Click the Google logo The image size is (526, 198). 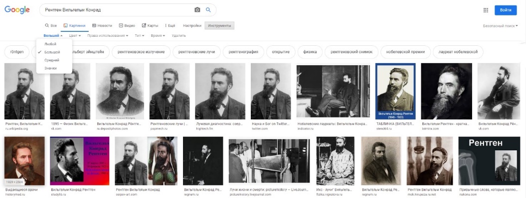[17, 9]
